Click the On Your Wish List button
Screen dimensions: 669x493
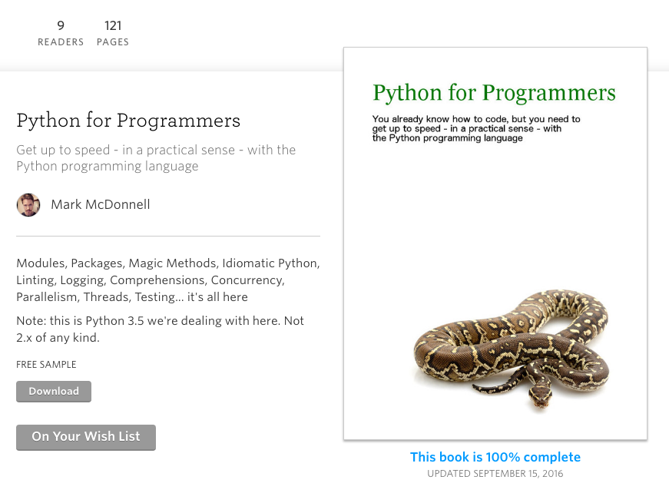tap(86, 437)
